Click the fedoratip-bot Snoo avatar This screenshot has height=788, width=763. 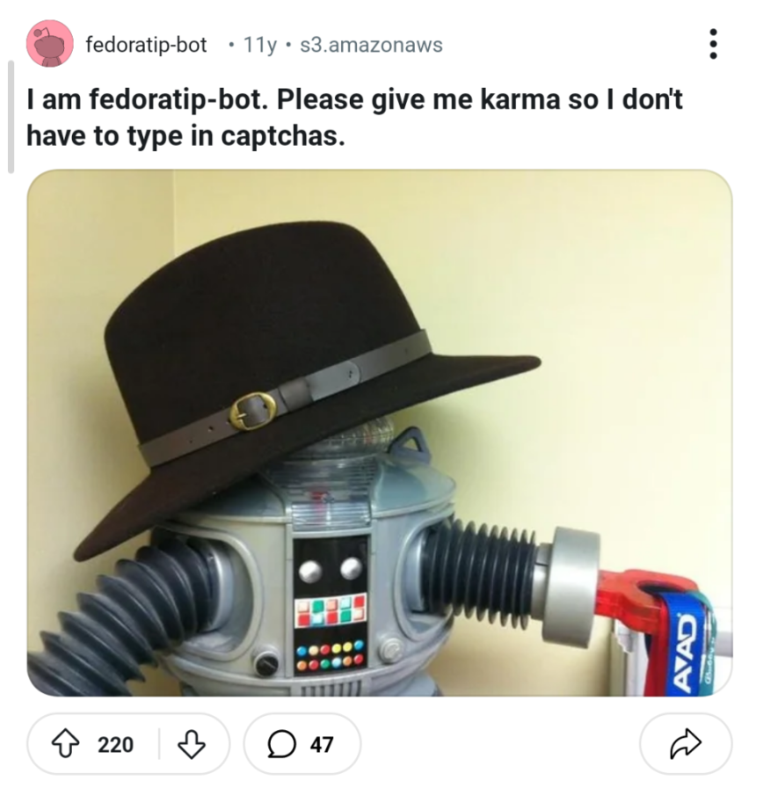[x=49, y=44]
